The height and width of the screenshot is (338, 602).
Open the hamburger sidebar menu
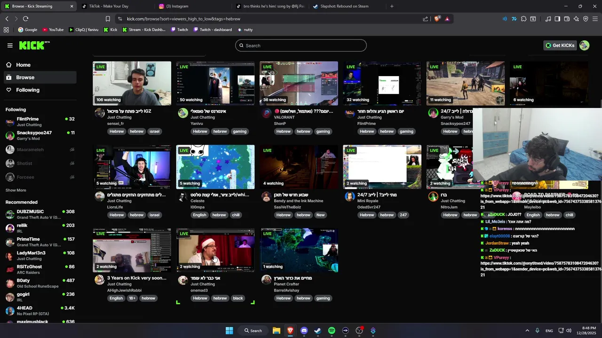pos(10,46)
